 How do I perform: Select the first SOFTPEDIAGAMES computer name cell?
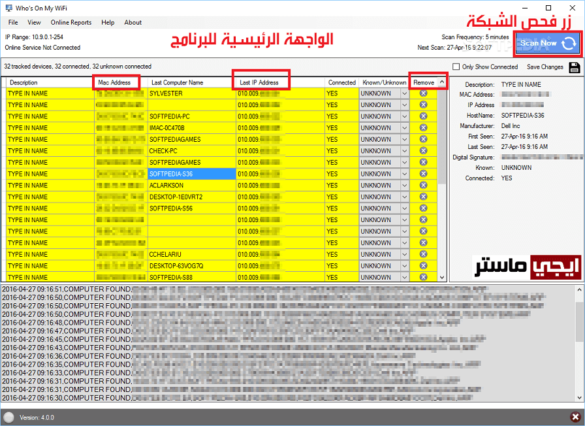click(192, 139)
